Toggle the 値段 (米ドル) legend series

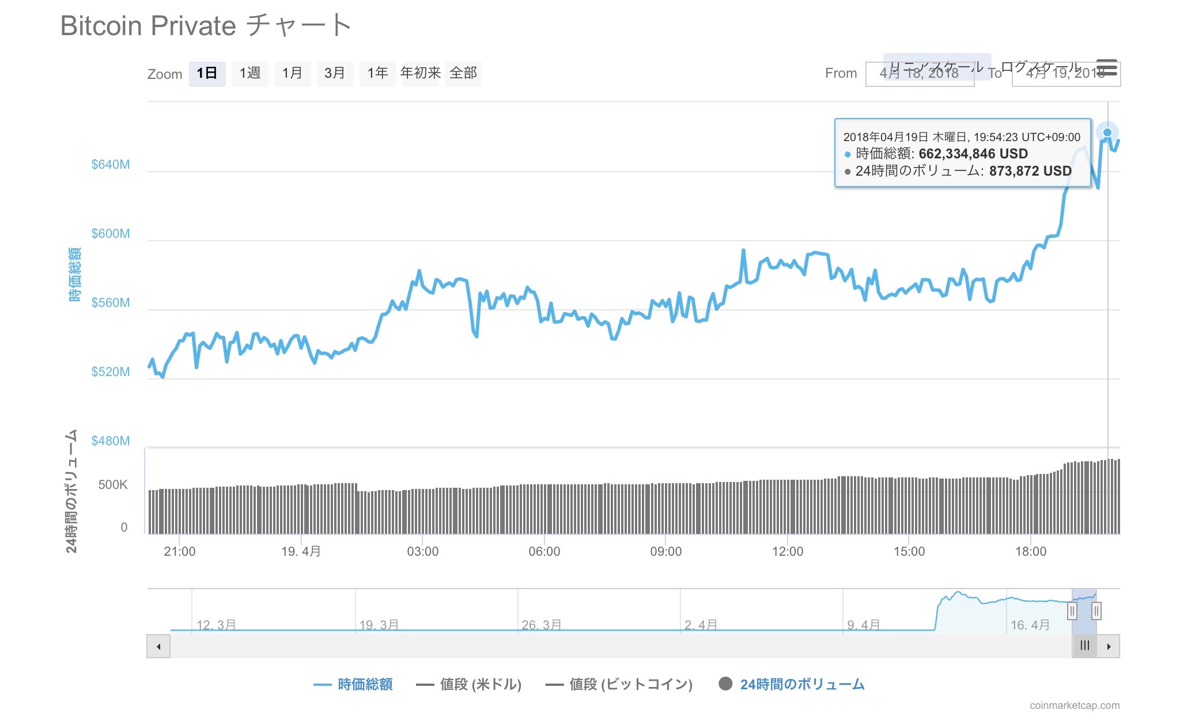(468, 684)
